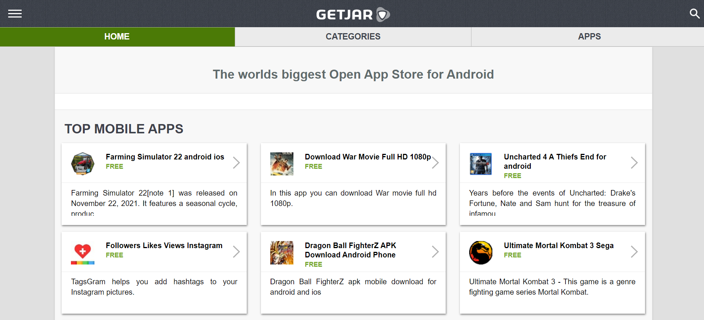The height and width of the screenshot is (320, 704).
Task: Expand Farming Simulator 22 card chevron
Action: pyautogui.click(x=236, y=163)
